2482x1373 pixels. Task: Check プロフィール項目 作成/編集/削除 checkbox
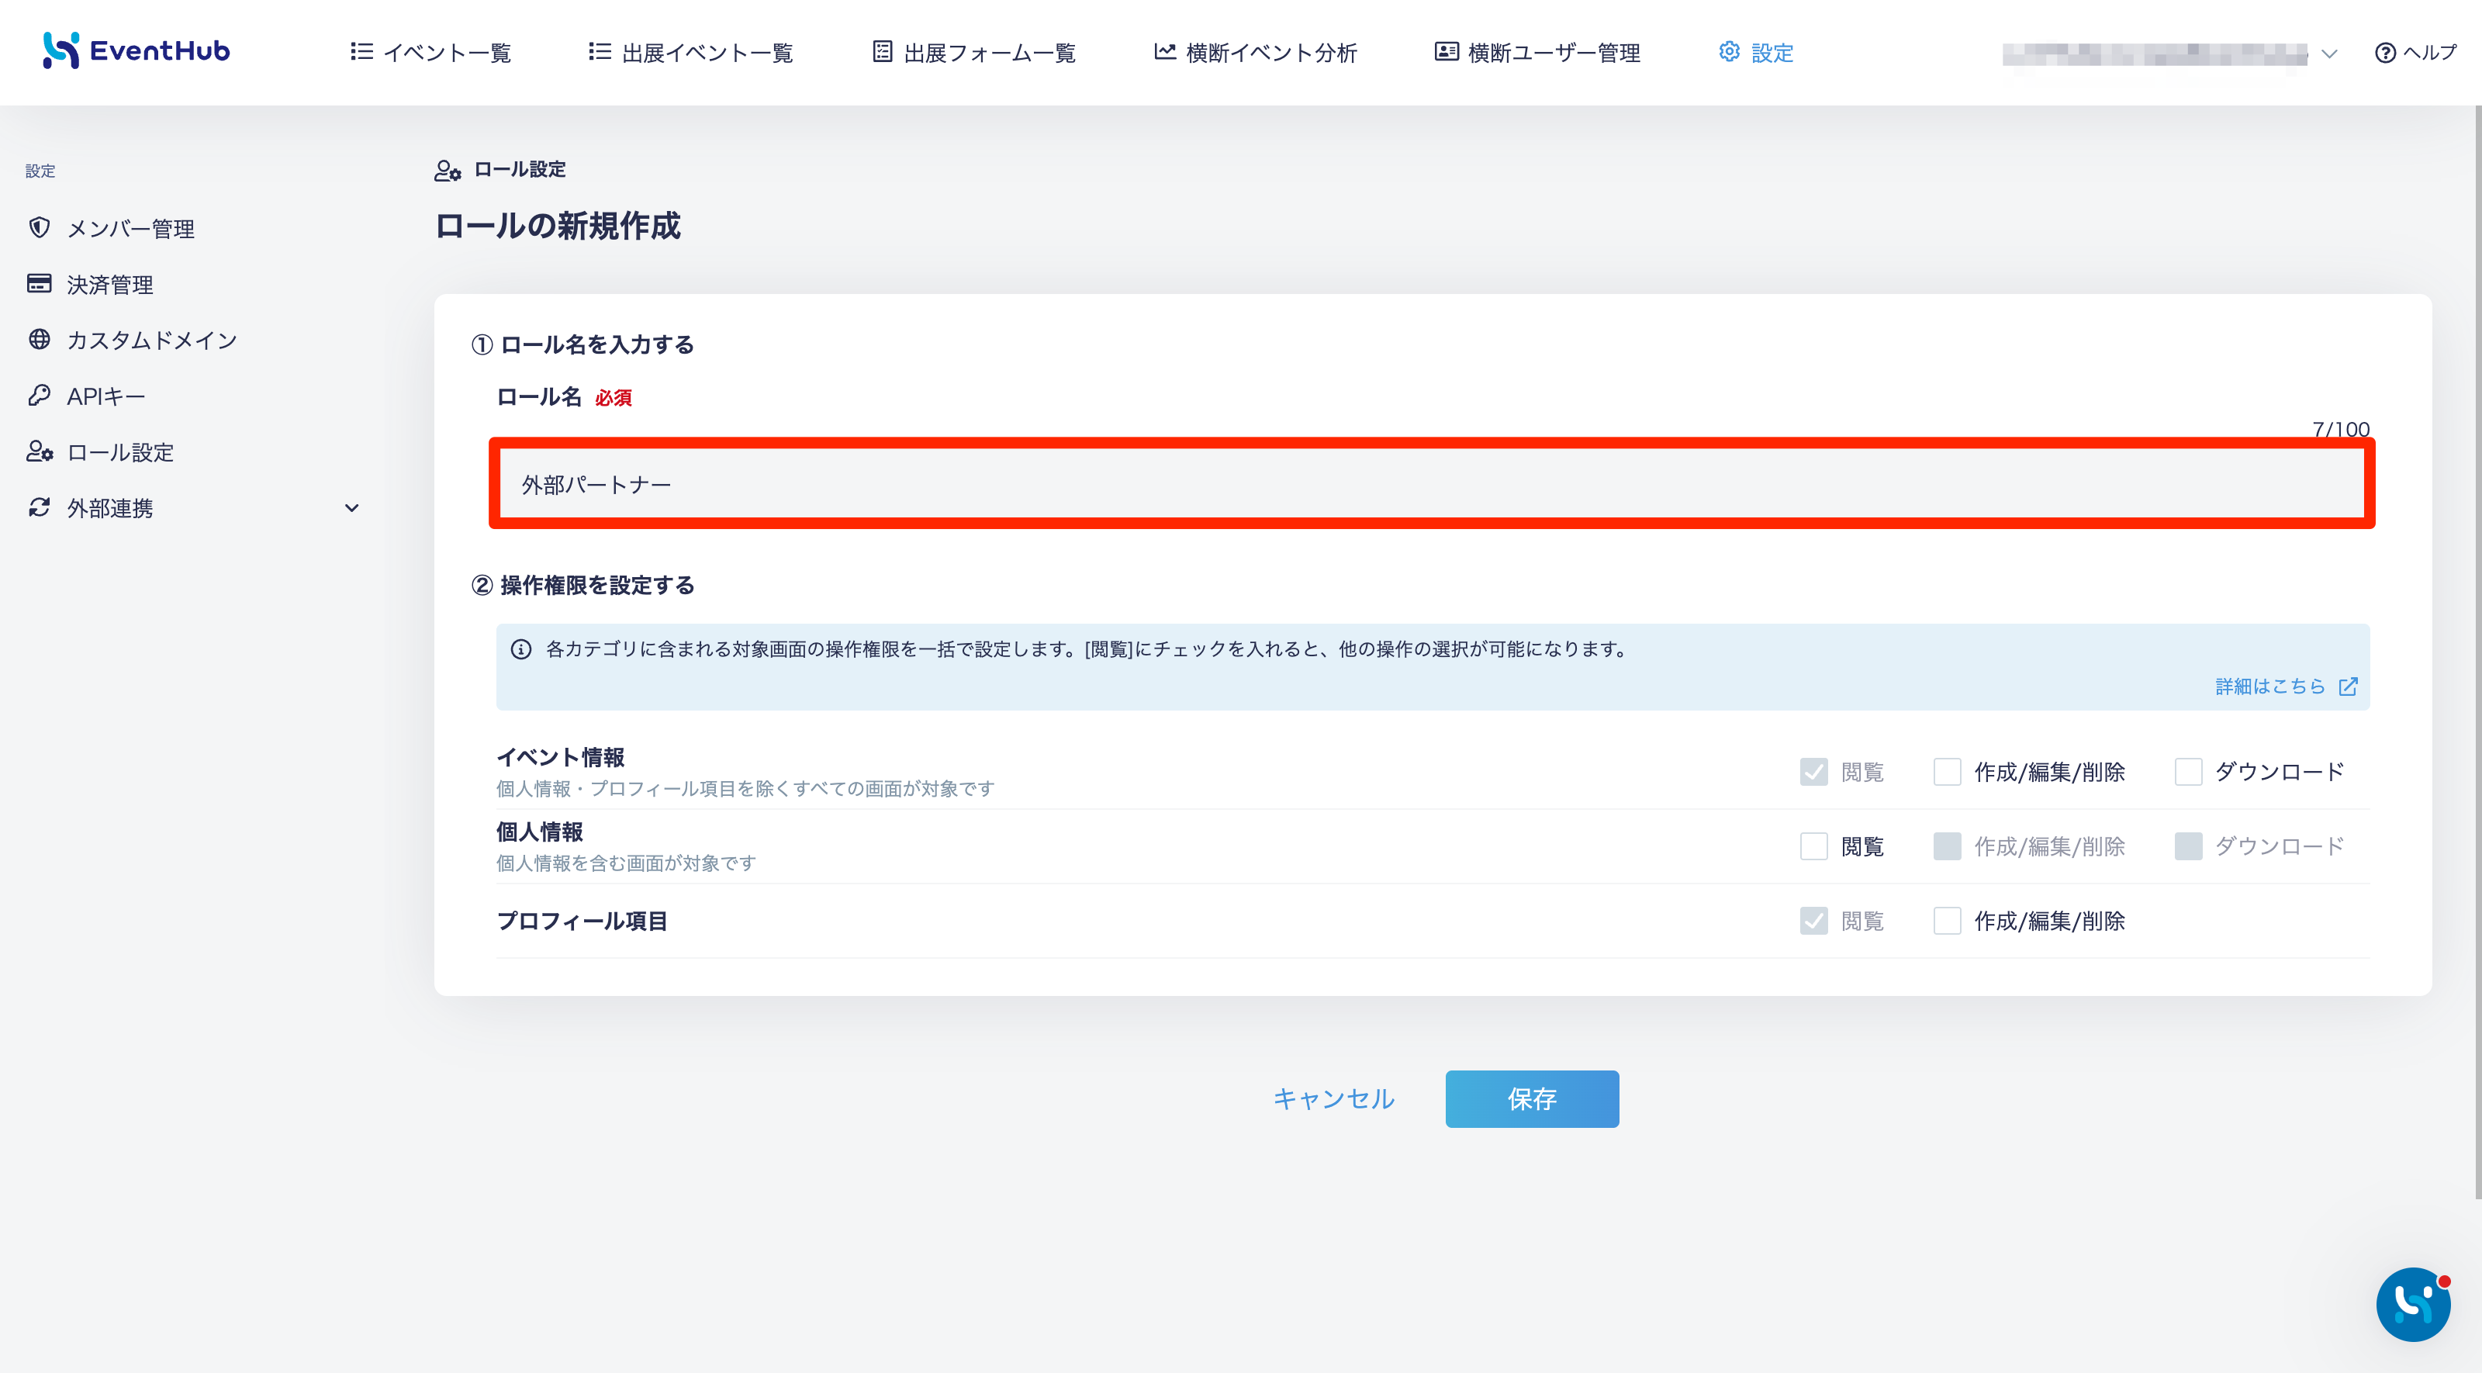(x=1948, y=920)
